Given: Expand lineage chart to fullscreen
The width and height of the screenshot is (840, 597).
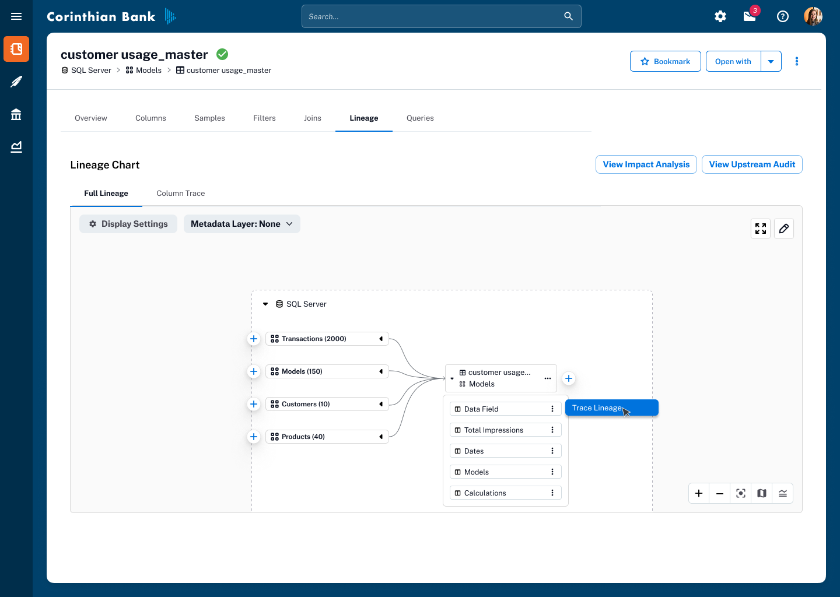Looking at the screenshot, I should click(761, 229).
